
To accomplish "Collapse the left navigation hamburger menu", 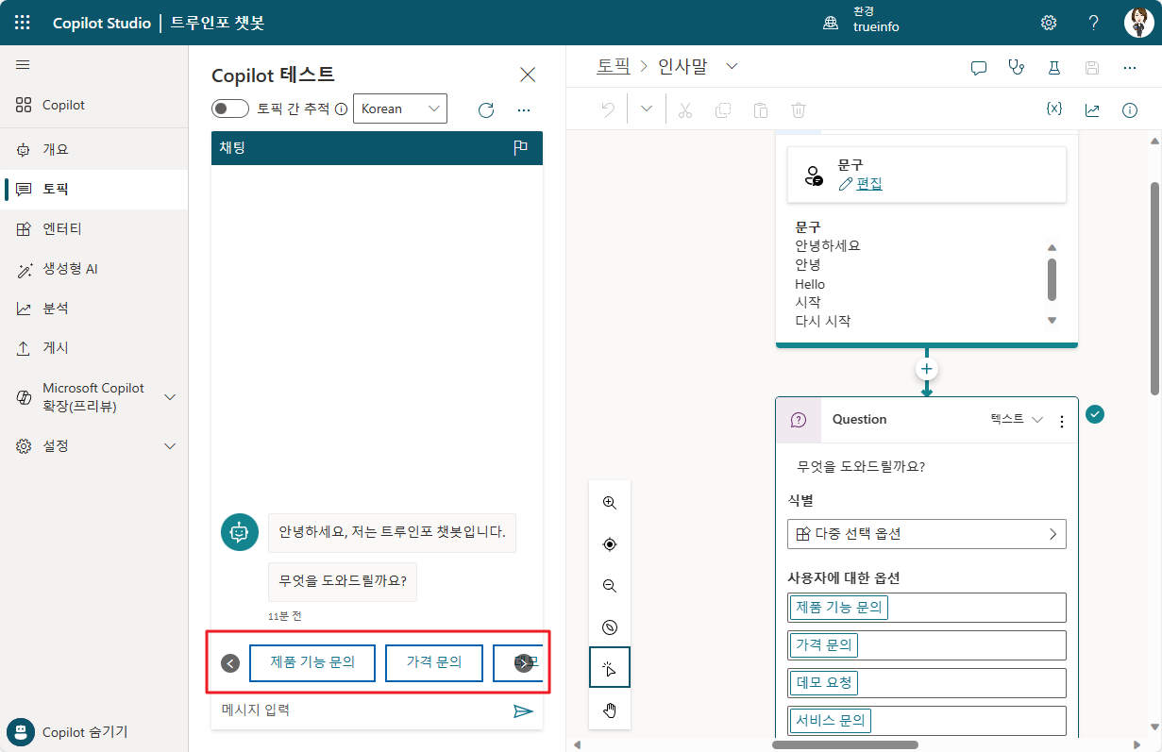I will tap(23, 65).
